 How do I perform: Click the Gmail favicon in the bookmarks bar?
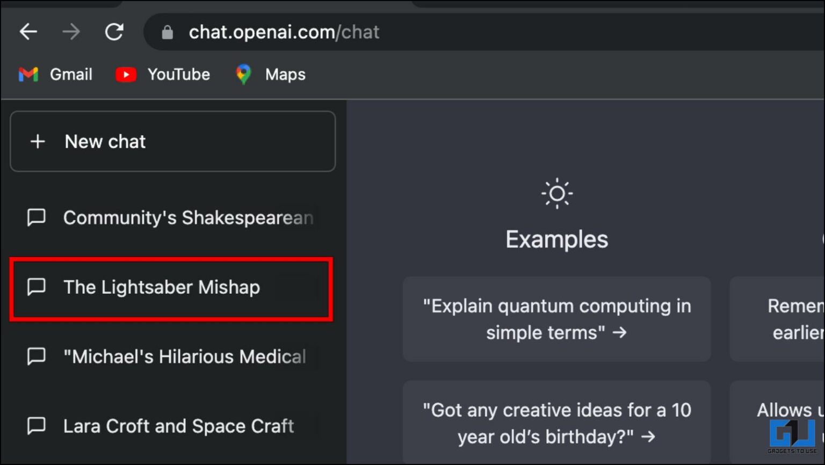28,74
